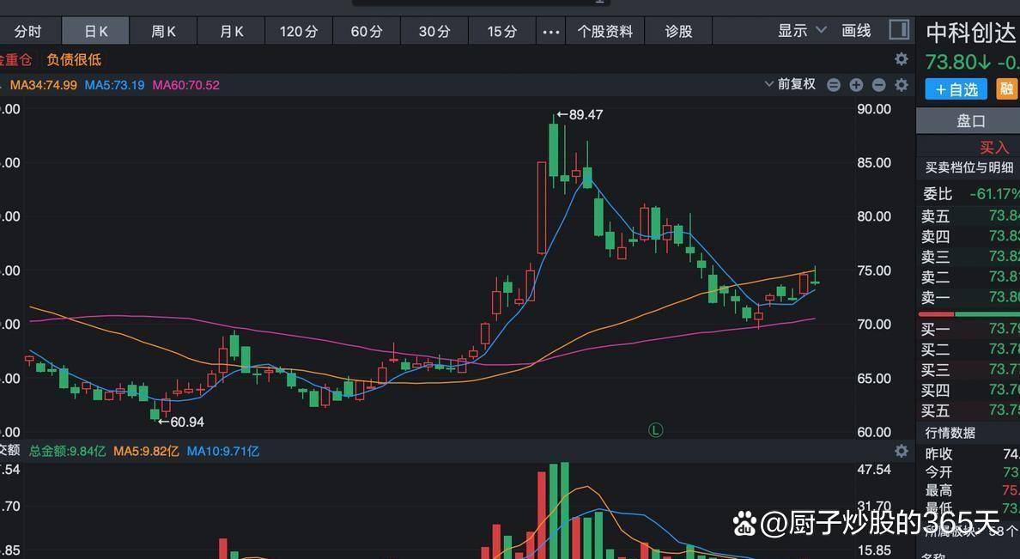The width and height of the screenshot is (1020, 559).
Task: Open the 前复权 price adjustment dropdown
Action: pyautogui.click(x=790, y=84)
